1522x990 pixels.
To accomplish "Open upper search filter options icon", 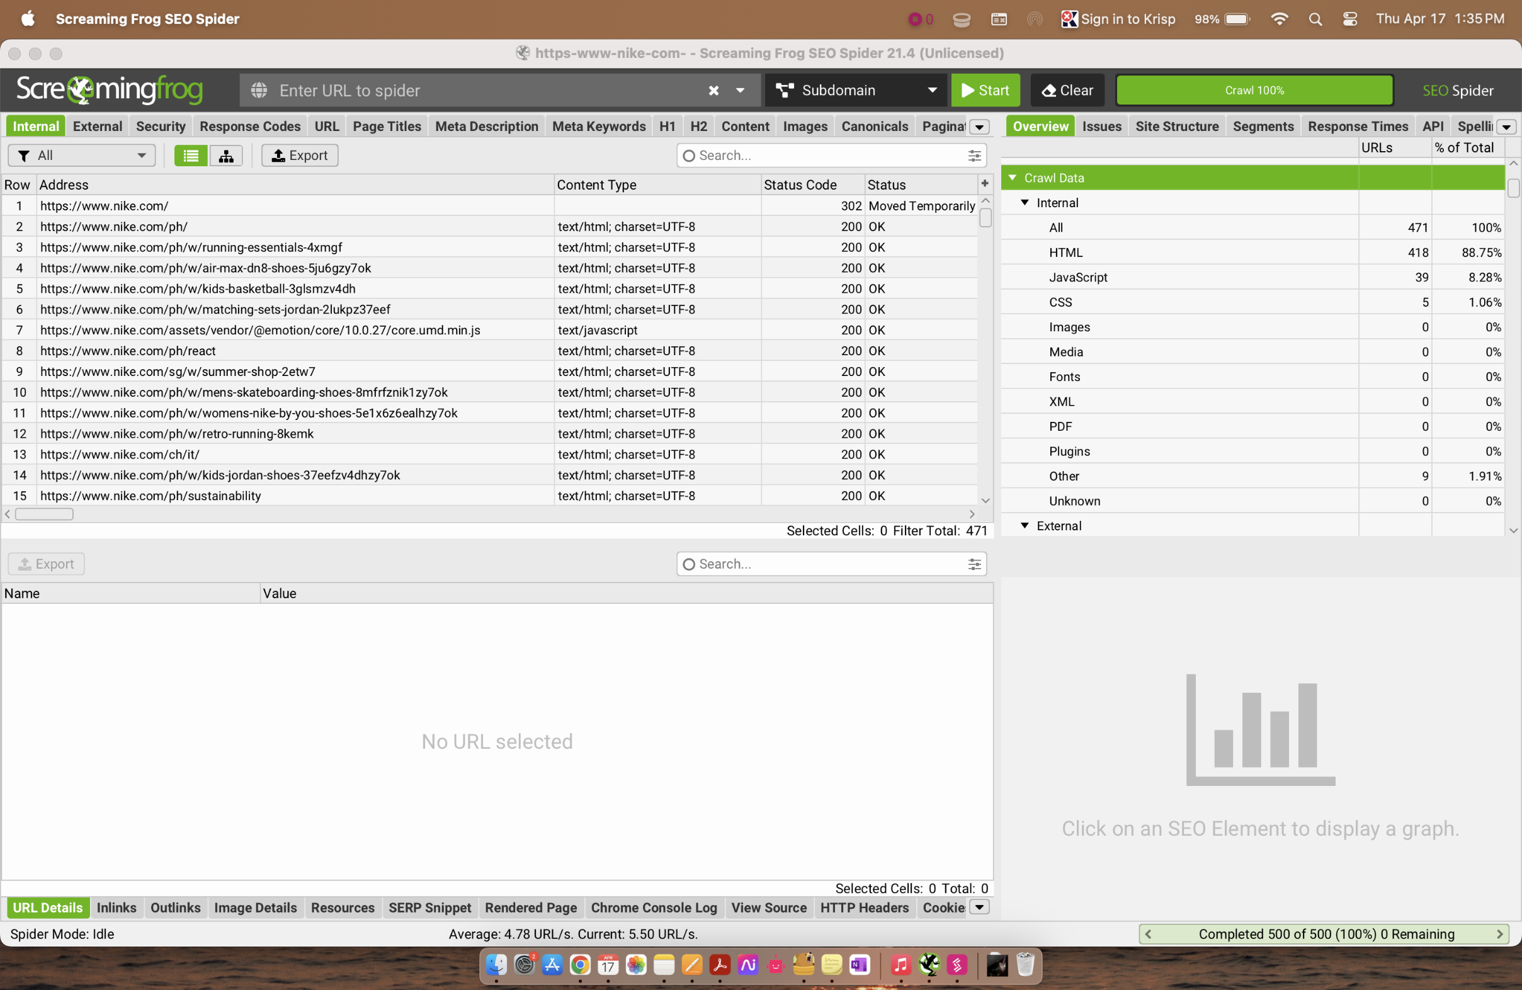I will (974, 156).
